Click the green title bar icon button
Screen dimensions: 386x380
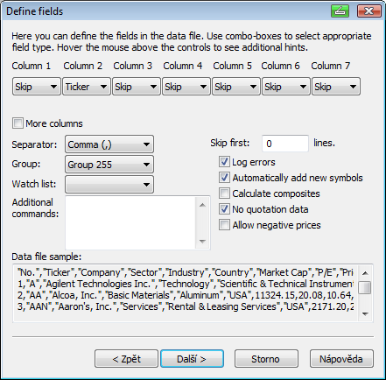[340, 11]
